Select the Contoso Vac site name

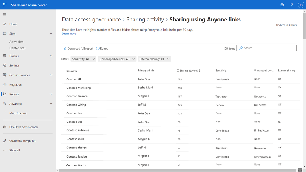74,122
